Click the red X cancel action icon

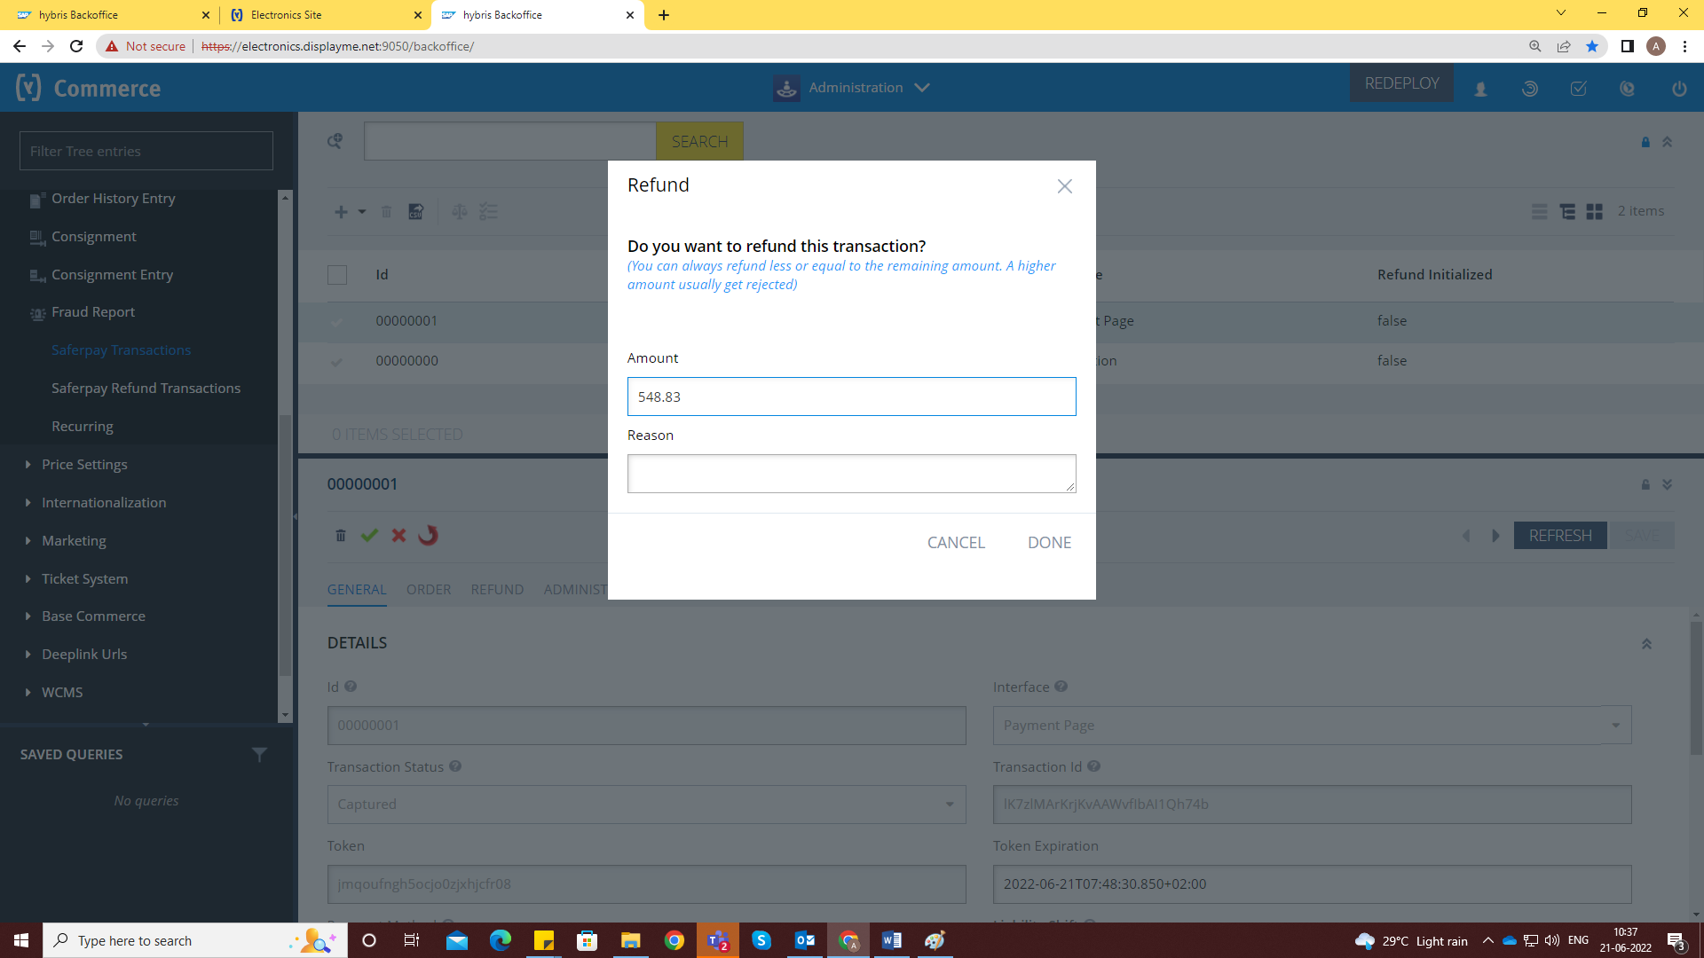pyautogui.click(x=398, y=536)
